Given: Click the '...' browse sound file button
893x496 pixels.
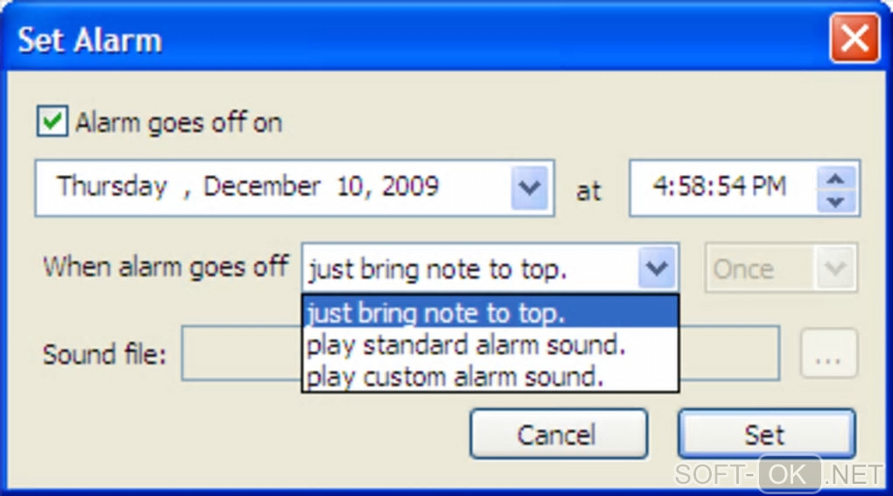Looking at the screenshot, I should coord(827,355).
